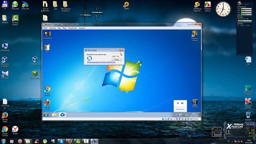Select the Kaspersky Internet Security desktop icon

click(x=248, y=103)
